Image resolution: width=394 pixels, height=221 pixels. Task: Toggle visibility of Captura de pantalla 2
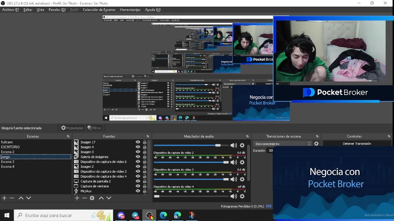click(x=138, y=181)
